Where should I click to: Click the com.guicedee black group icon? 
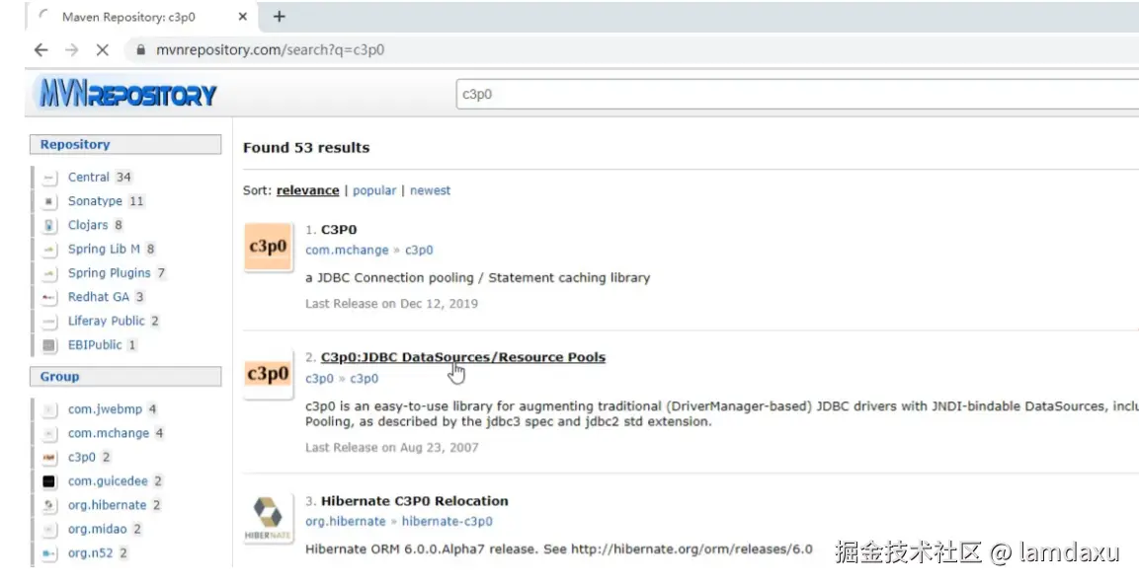pos(49,481)
